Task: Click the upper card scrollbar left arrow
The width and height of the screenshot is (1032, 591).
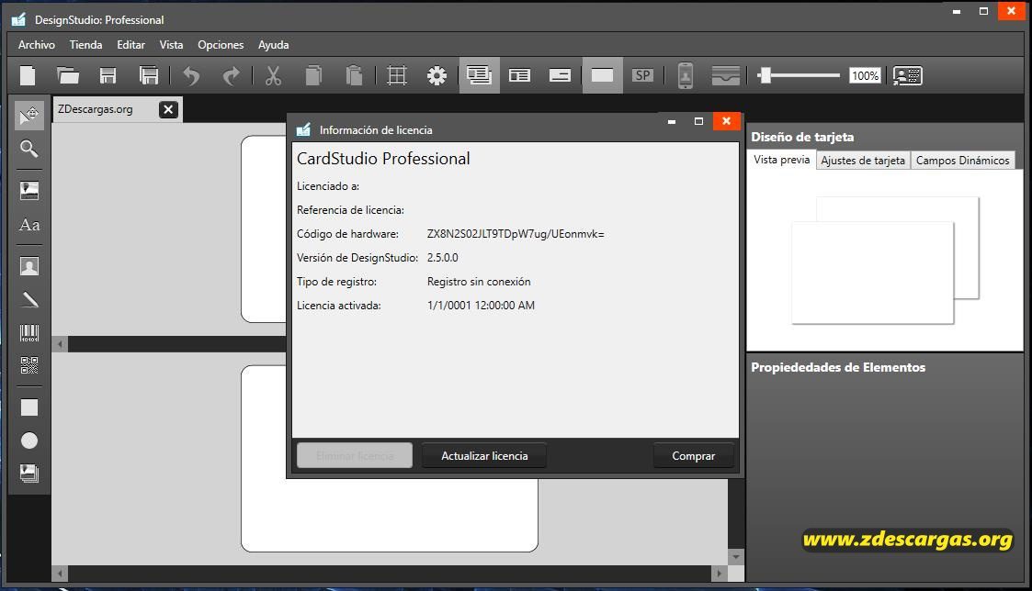Action: (60, 344)
